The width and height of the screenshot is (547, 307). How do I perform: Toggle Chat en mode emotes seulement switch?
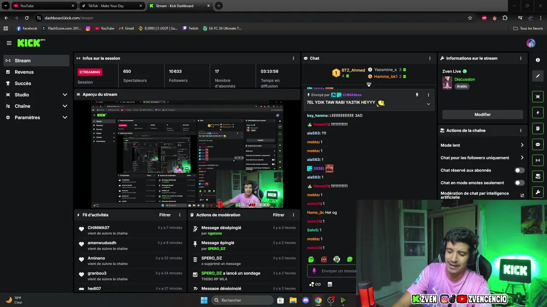point(519,182)
